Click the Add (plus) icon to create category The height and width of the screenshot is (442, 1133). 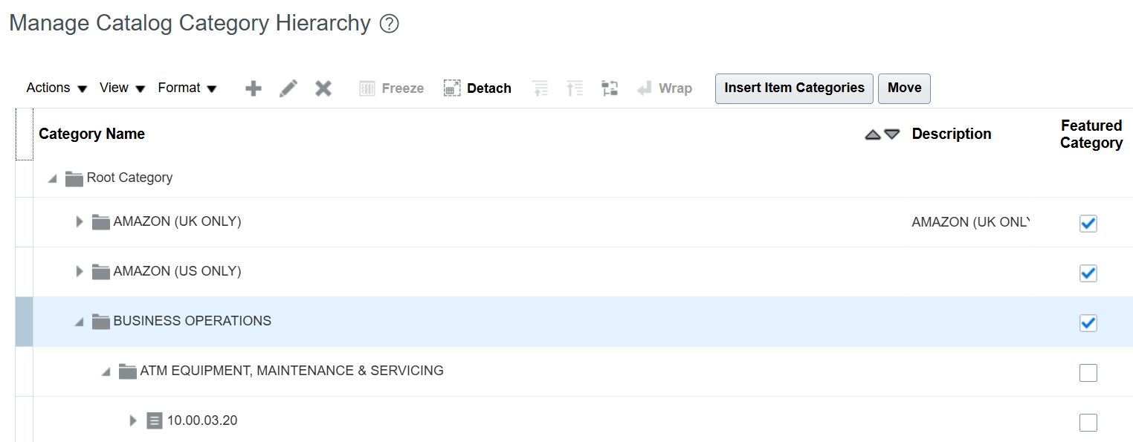(x=253, y=88)
